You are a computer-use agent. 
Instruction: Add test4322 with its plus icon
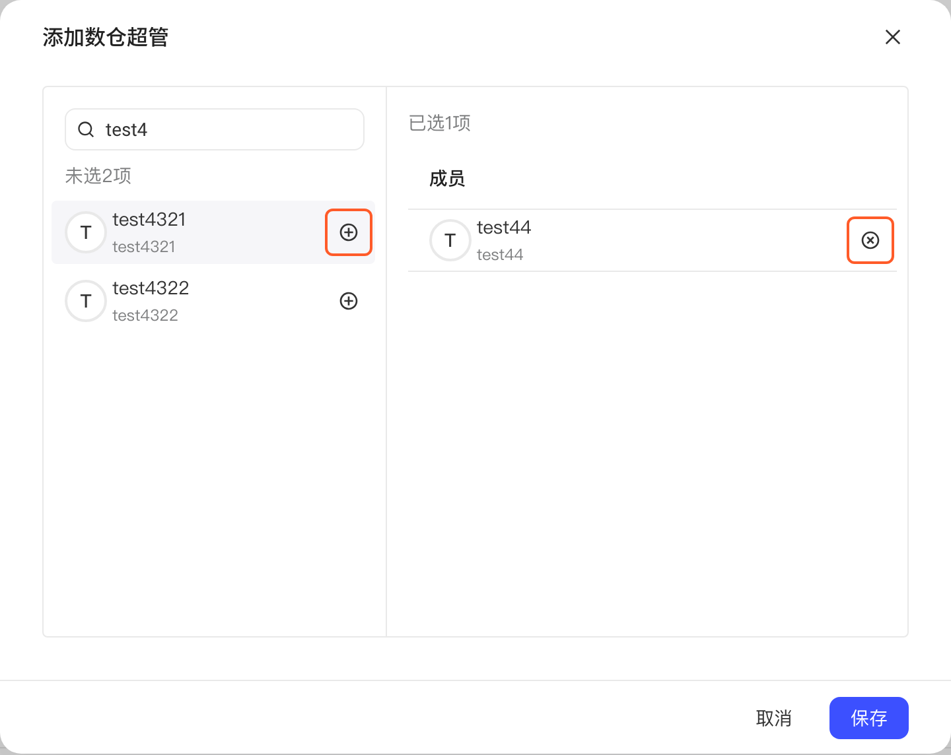click(349, 301)
